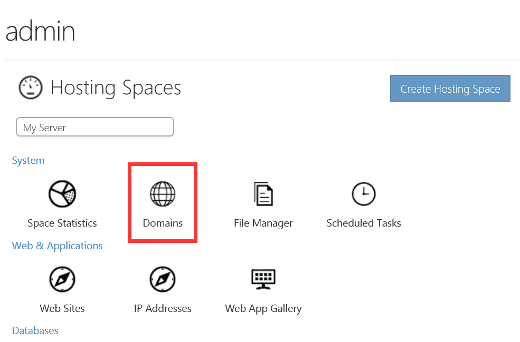This screenshot has width=520, height=342.
Task: Select the Domains text label
Action: [x=163, y=223]
